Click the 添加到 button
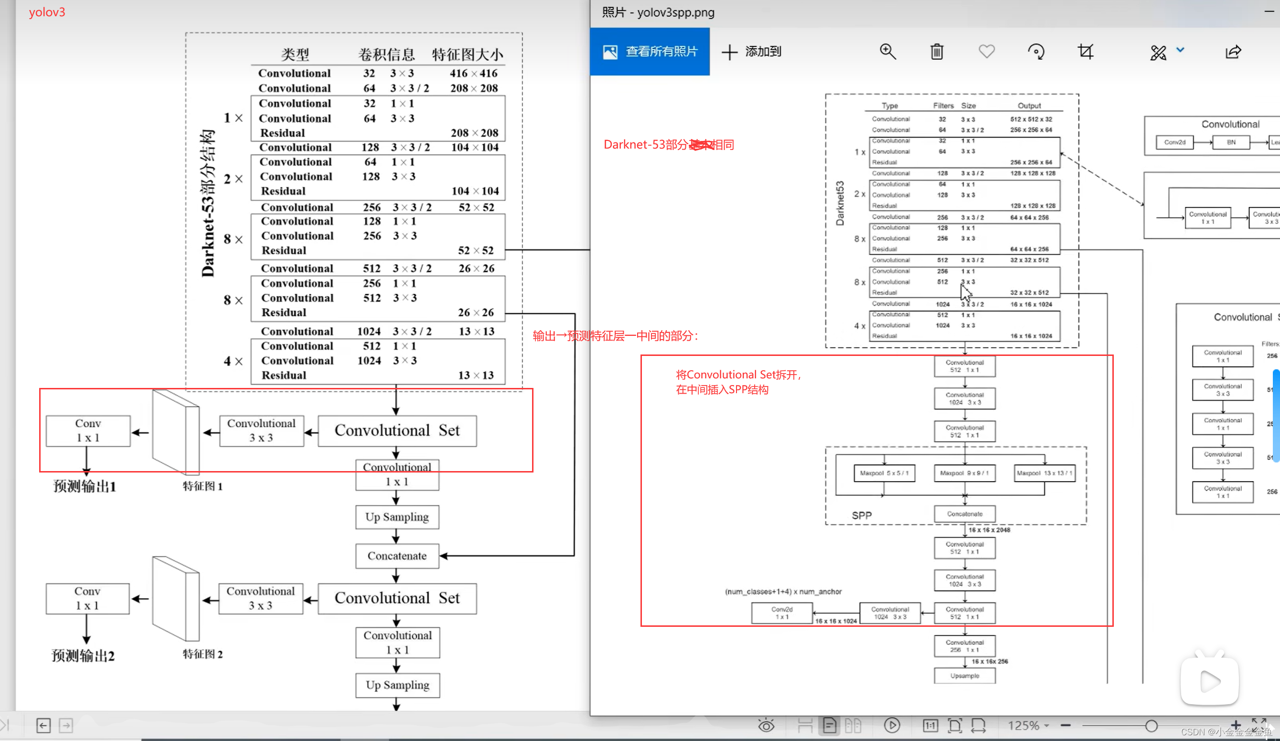1280x741 pixels. pyautogui.click(x=755, y=51)
